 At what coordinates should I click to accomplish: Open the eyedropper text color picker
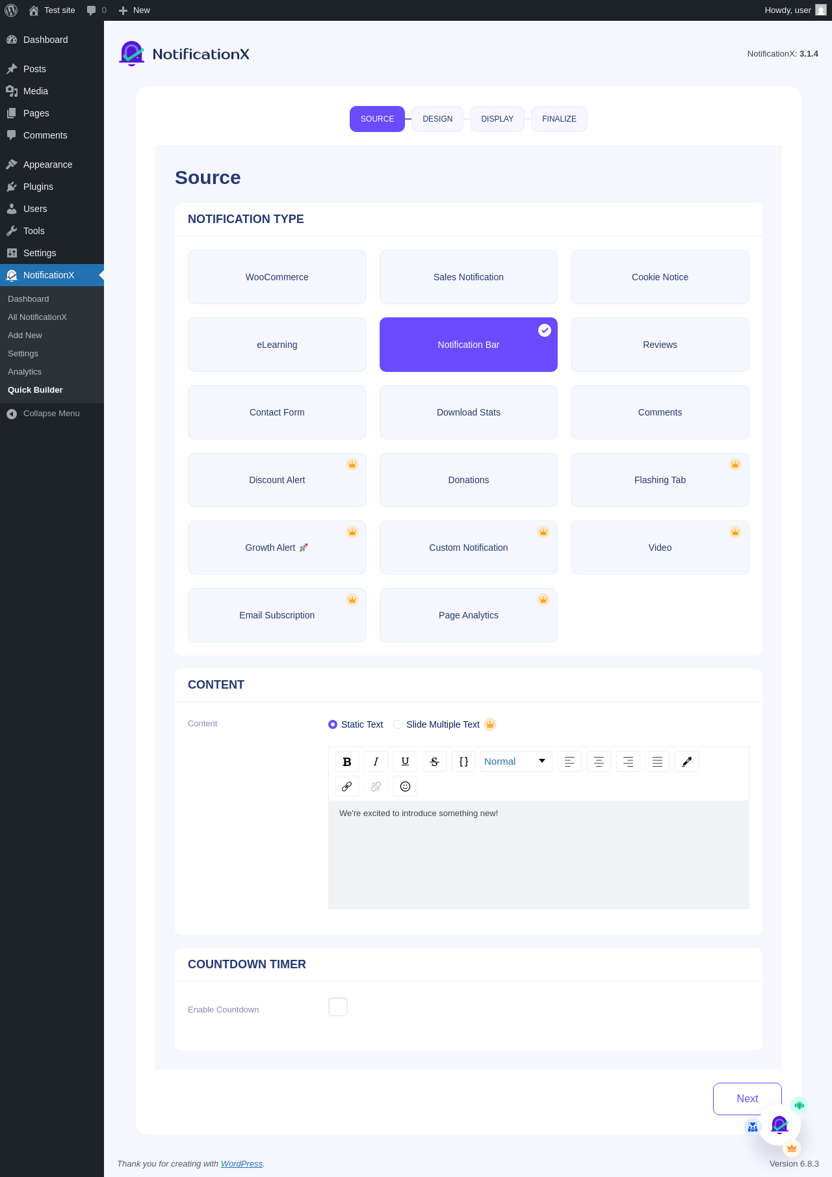(686, 761)
